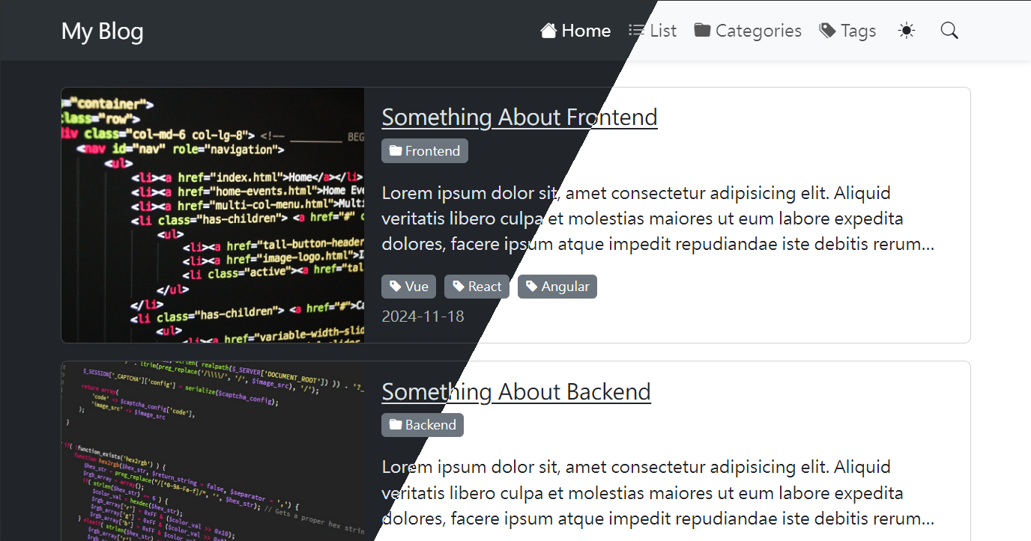Toggle the light/dark theme sun icon
Screen dimensions: 1031x541
pyautogui.click(x=907, y=31)
